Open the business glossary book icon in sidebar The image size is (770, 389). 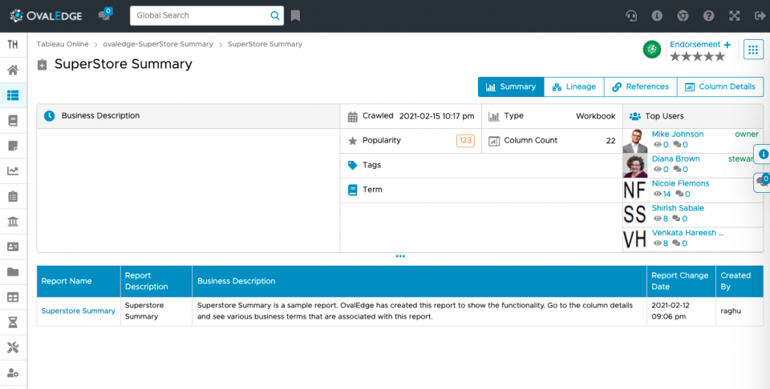pos(13,121)
